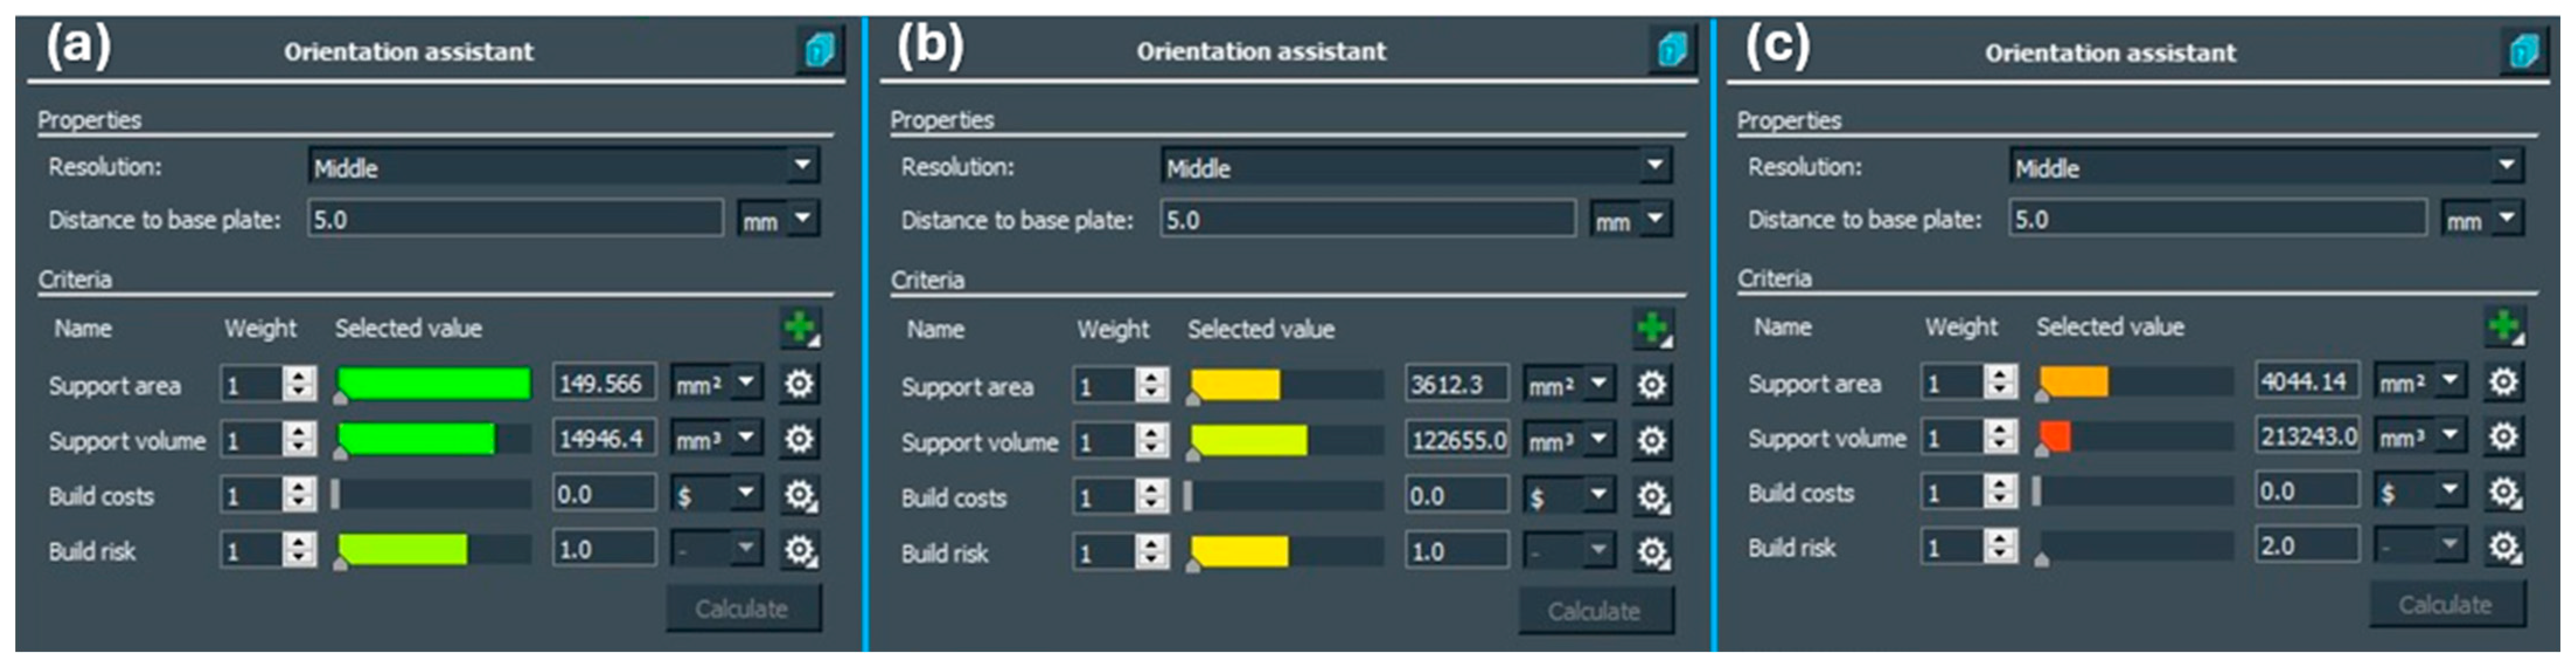Expand Resolution dropdown in panel (a)

coord(802,166)
